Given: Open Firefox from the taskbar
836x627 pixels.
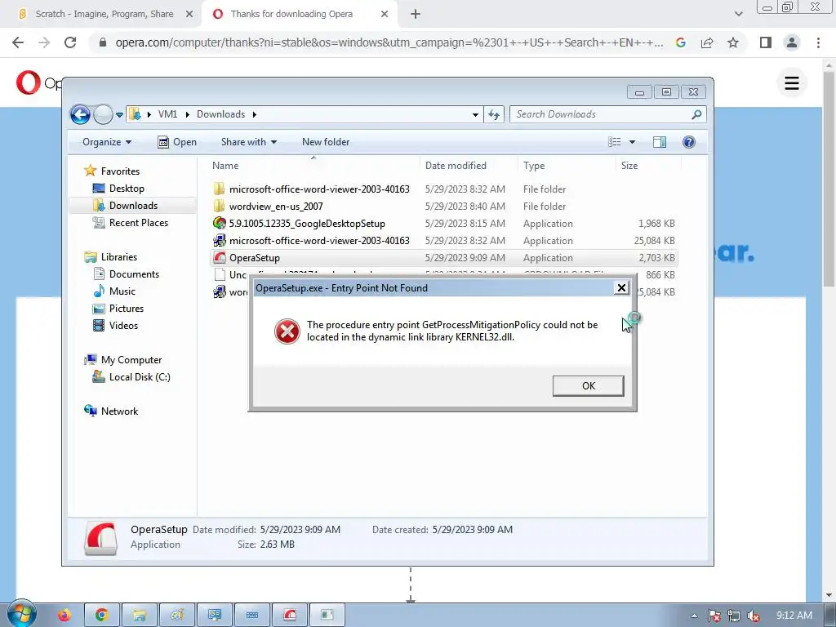Looking at the screenshot, I should click(x=64, y=616).
